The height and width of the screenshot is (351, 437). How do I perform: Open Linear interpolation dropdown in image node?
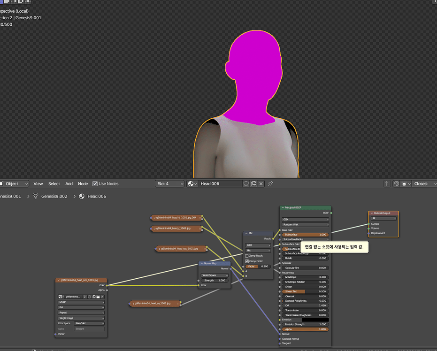pos(81,302)
